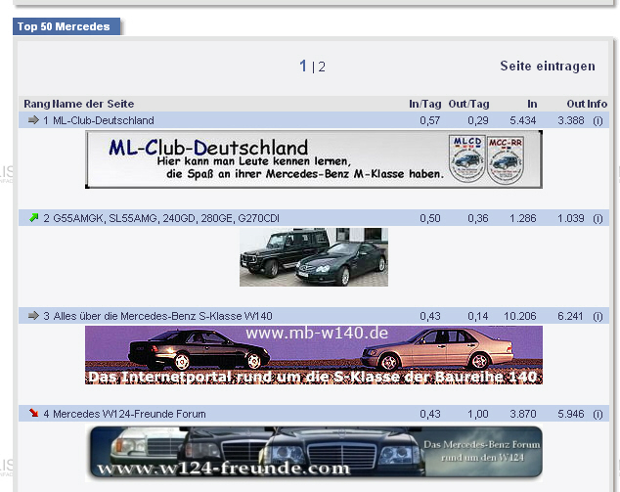Click the Rang column header
Screen dimensions: 620x492
pyautogui.click(x=37, y=104)
